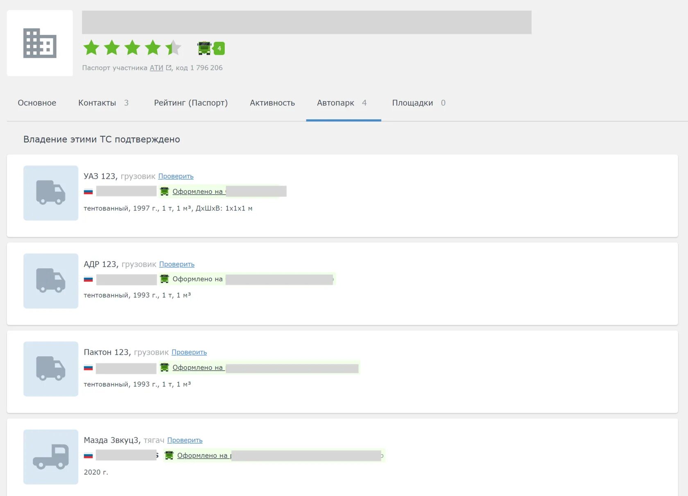Click the АДР 123 vehicle title
Screen dimensions: 688x496
click(101, 264)
